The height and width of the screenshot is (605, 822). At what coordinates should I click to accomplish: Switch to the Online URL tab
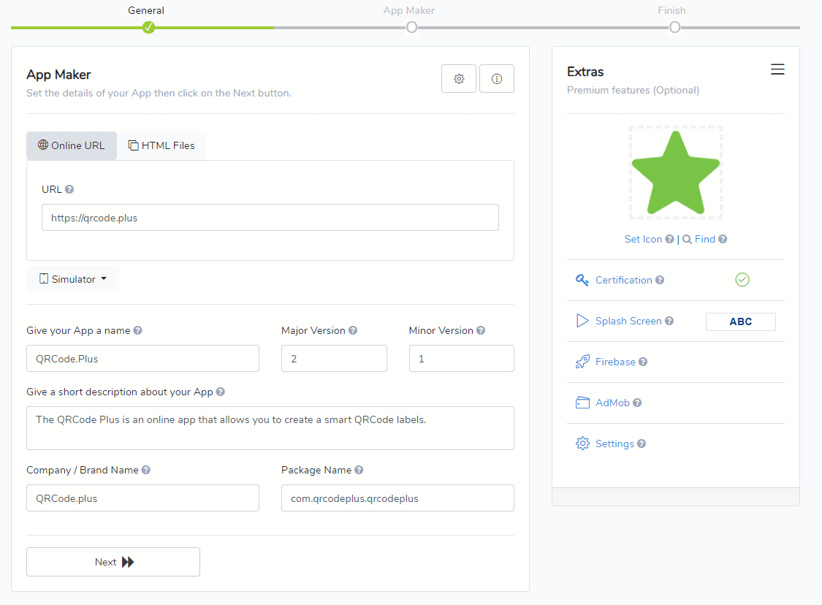[x=72, y=145]
